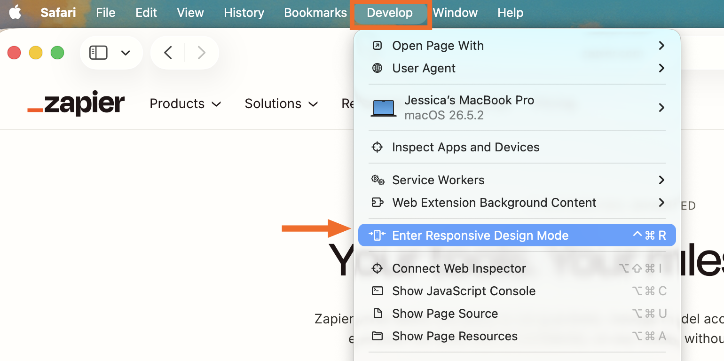Click the Page Resources folder icon

377,336
